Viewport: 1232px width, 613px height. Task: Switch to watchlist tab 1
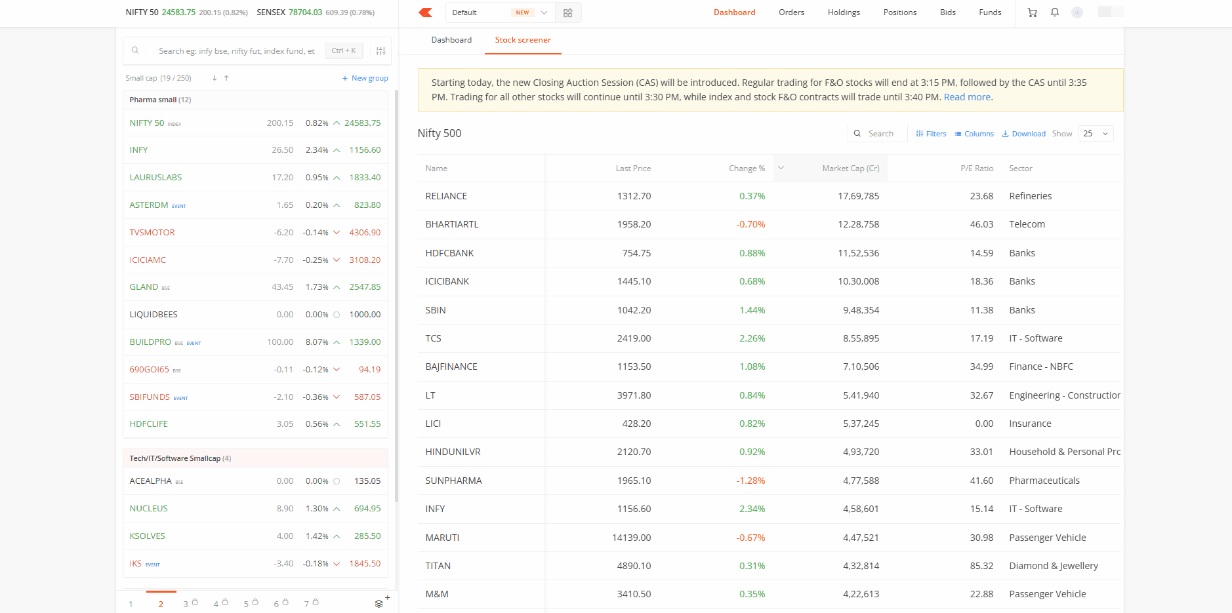(131, 604)
